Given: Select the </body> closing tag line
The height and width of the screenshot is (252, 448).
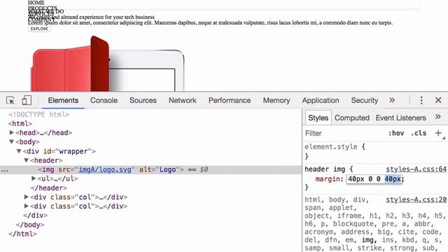Looking at the screenshot, I should click(30, 225).
